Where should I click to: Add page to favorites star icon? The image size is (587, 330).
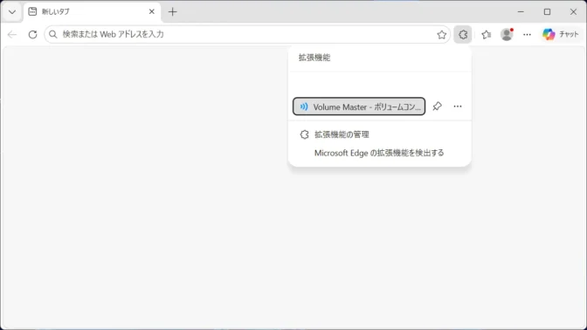tap(442, 35)
